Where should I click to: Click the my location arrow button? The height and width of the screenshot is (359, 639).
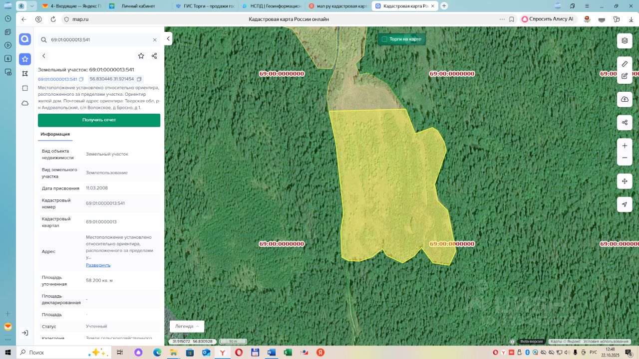click(x=625, y=204)
